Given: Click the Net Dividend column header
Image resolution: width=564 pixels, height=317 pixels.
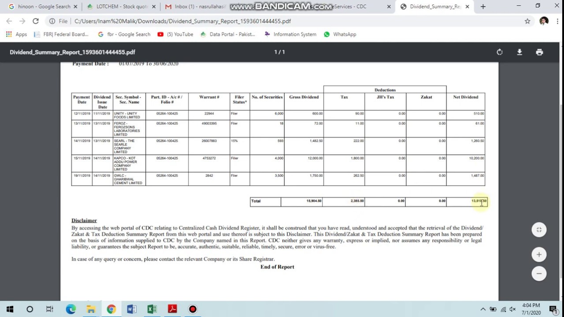Looking at the screenshot, I should pos(466,97).
